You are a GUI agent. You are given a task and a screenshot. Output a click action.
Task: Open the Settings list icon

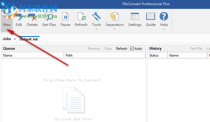135,16
